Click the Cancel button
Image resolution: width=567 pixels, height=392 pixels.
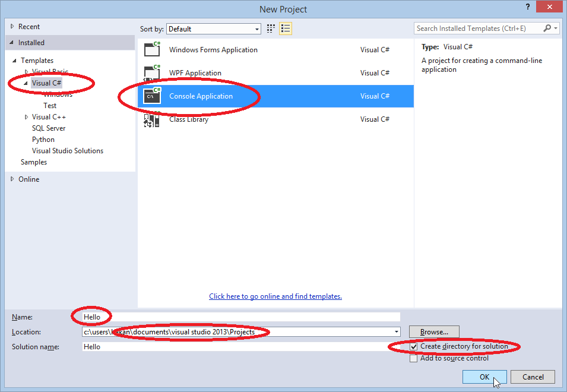[533, 377]
